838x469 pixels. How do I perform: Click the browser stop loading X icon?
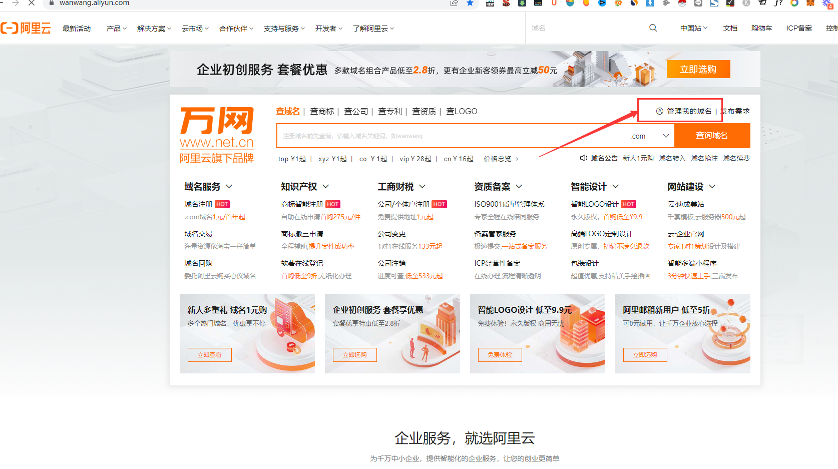(31, 3)
